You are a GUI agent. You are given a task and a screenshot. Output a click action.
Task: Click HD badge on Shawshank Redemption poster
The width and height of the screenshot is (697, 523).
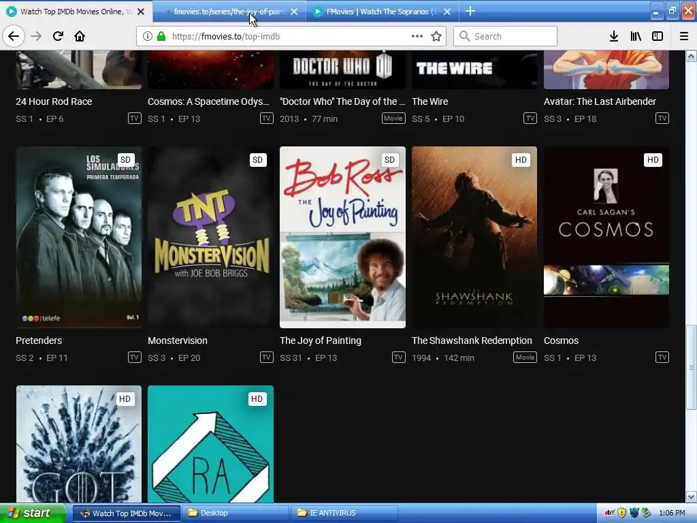click(x=521, y=159)
